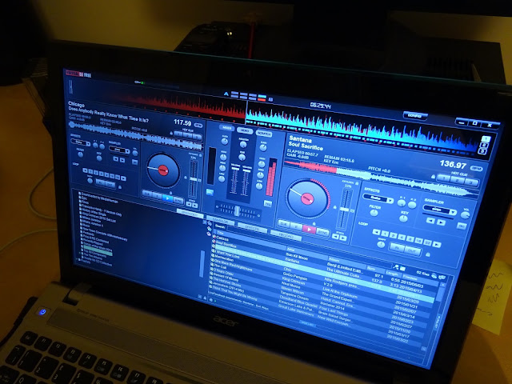Image resolution: width=512 pixels, height=384 pixels.
Task: Trigger hot cue 2 on the right deck
Action: coord(458,180)
